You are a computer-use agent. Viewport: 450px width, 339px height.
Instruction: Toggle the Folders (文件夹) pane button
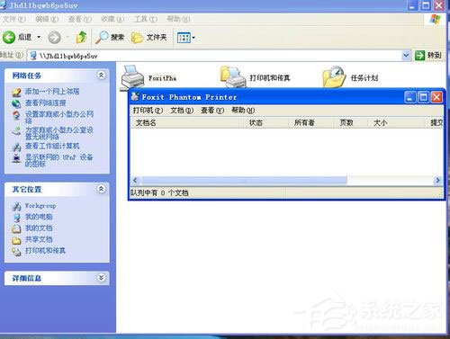coord(149,38)
